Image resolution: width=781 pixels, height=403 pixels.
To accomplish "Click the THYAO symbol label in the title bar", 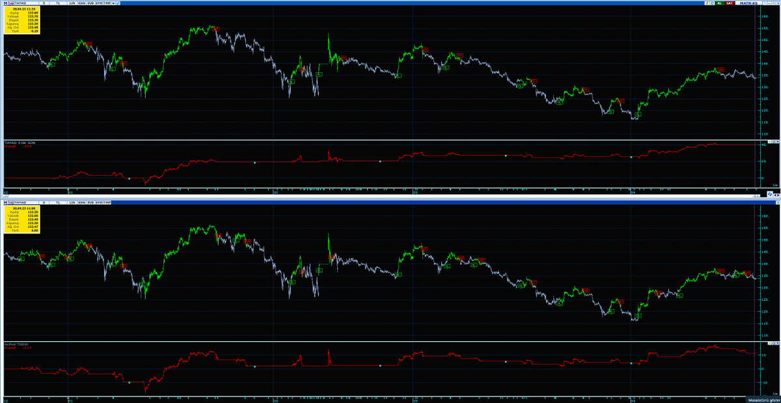I will (21, 3).
